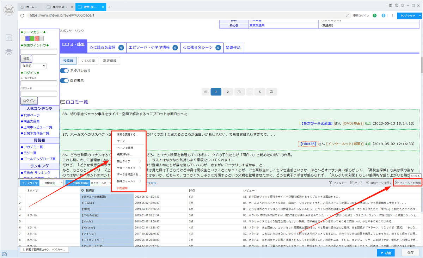Open 映画大辞典 sidebar link
Screen dimensions: 423x258
[31, 121]
